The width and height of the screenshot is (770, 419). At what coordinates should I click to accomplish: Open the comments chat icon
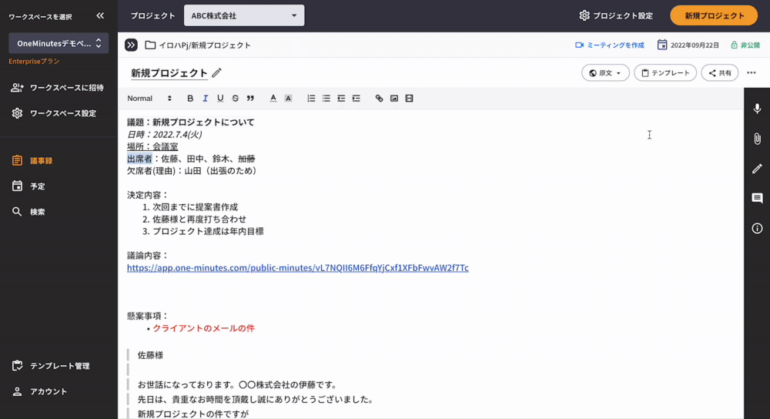point(757,198)
